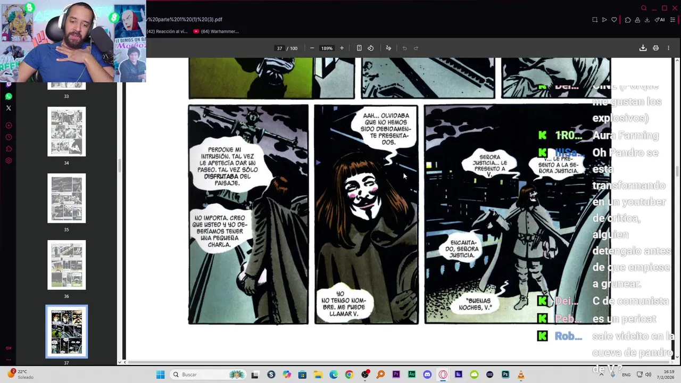Open the ENG language switcher
Viewport: 681px width, 383px height.
pyautogui.click(x=627, y=374)
